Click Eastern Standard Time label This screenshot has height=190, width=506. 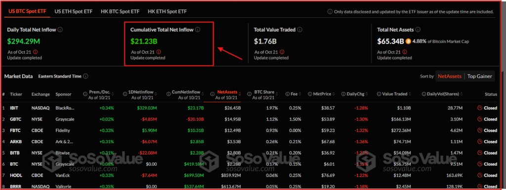[60, 76]
